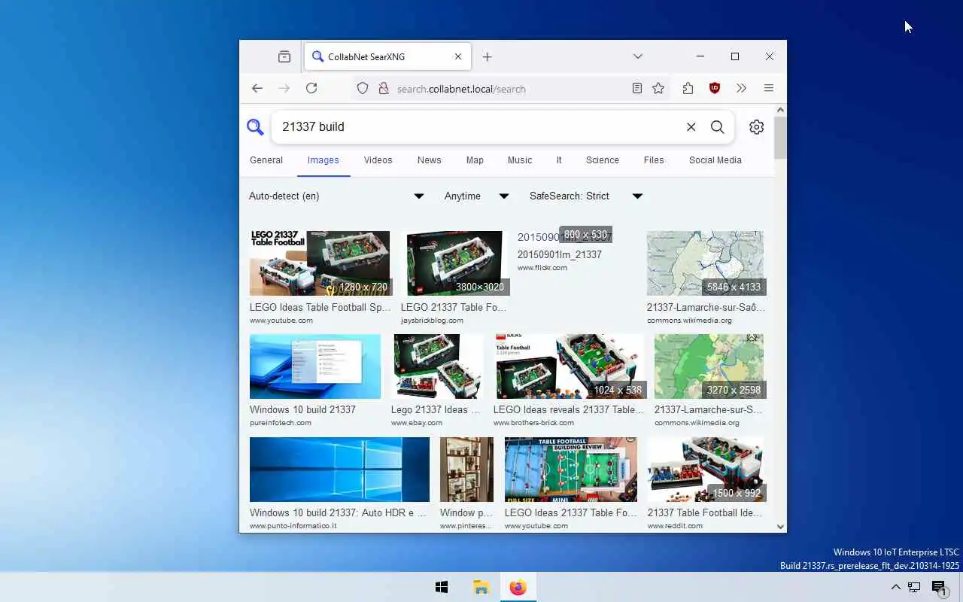Switch to the Social Media tab
963x602 pixels.
715,160
